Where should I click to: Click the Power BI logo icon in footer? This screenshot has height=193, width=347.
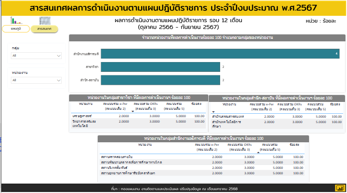[x=340, y=188]
